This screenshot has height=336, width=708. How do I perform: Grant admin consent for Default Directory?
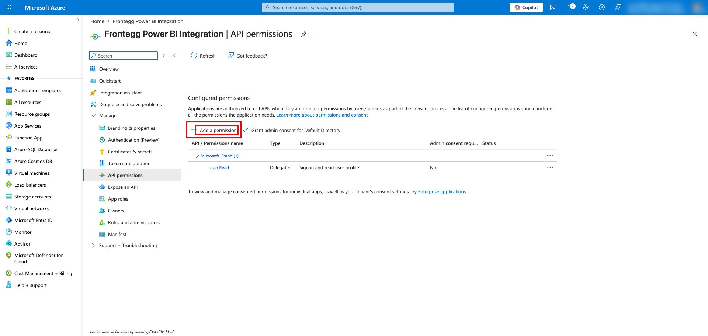pos(292,130)
